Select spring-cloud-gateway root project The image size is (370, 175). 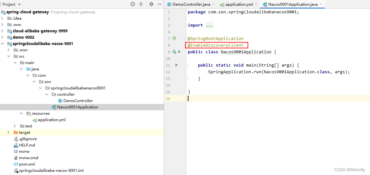coord(28,12)
